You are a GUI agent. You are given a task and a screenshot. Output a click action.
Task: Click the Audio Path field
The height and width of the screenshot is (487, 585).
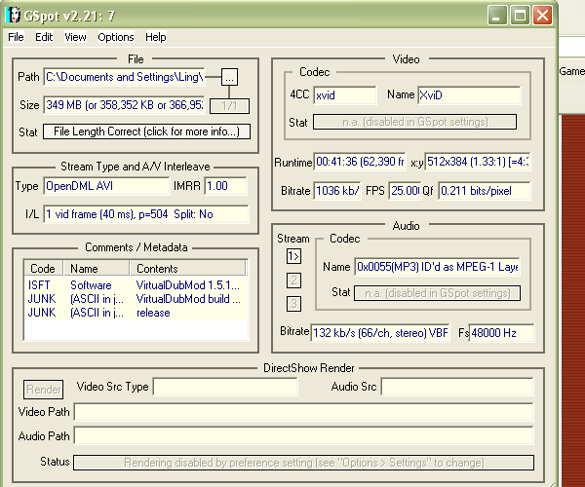(303, 435)
